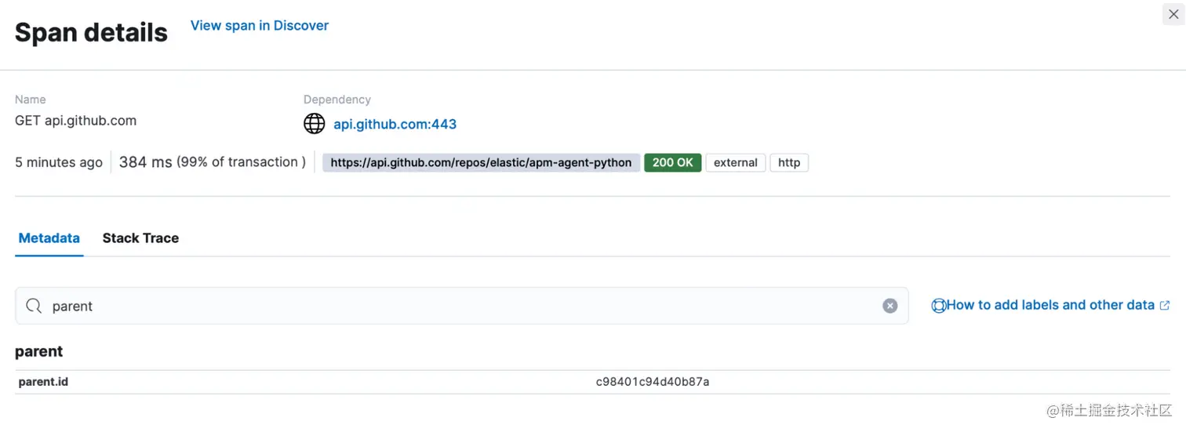Image resolution: width=1186 pixels, height=432 pixels.
Task: Click the 'external' span type badge
Action: click(x=735, y=162)
